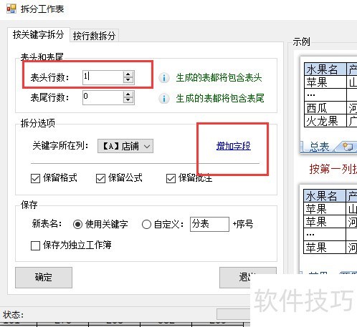Viewport: 357px width, 327px height.
Task: Switch to the 按关键字拆分 tab
Action: 39,35
